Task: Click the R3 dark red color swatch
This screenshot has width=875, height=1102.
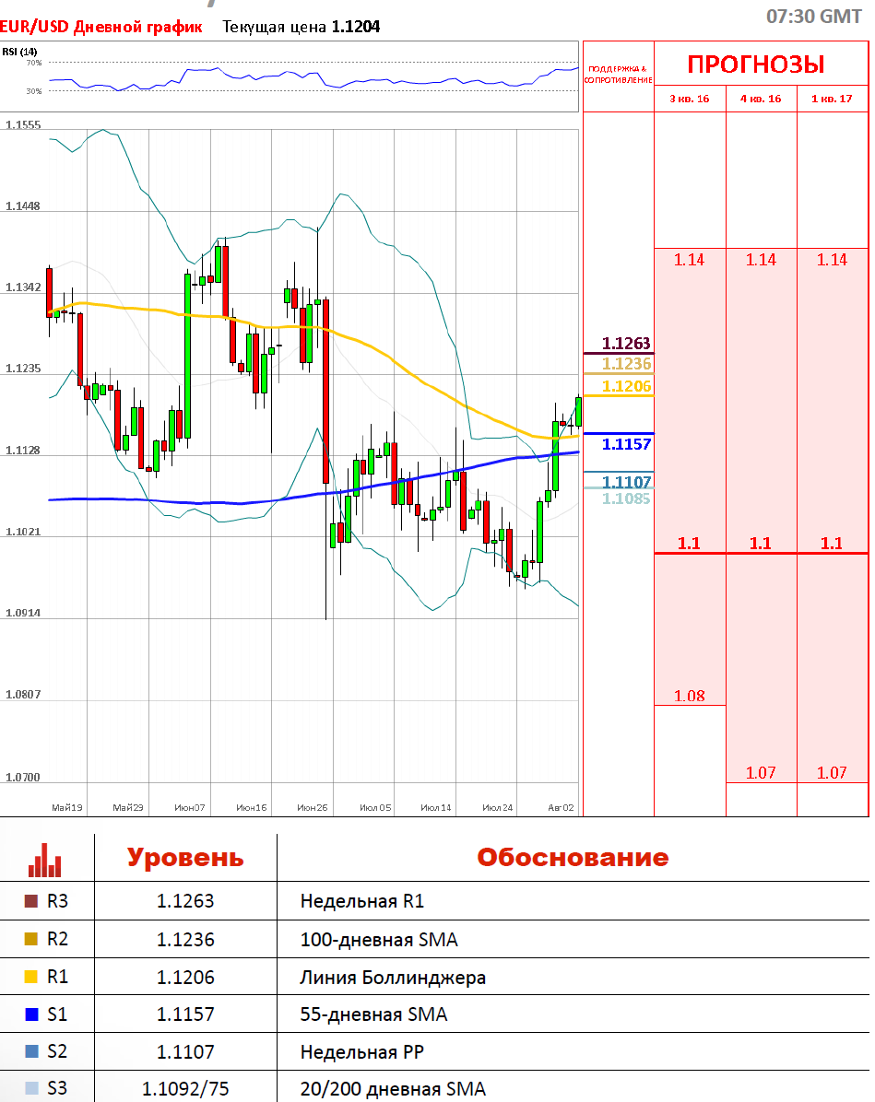Action: coord(31,901)
